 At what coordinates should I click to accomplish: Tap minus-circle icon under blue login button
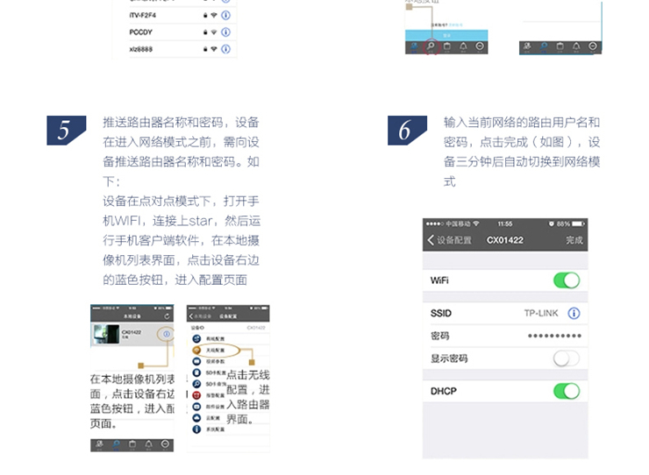pos(480,46)
